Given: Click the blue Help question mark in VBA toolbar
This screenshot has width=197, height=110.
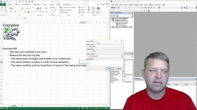Looking at the screenshot, I should pyautogui.click(x=159, y=8).
